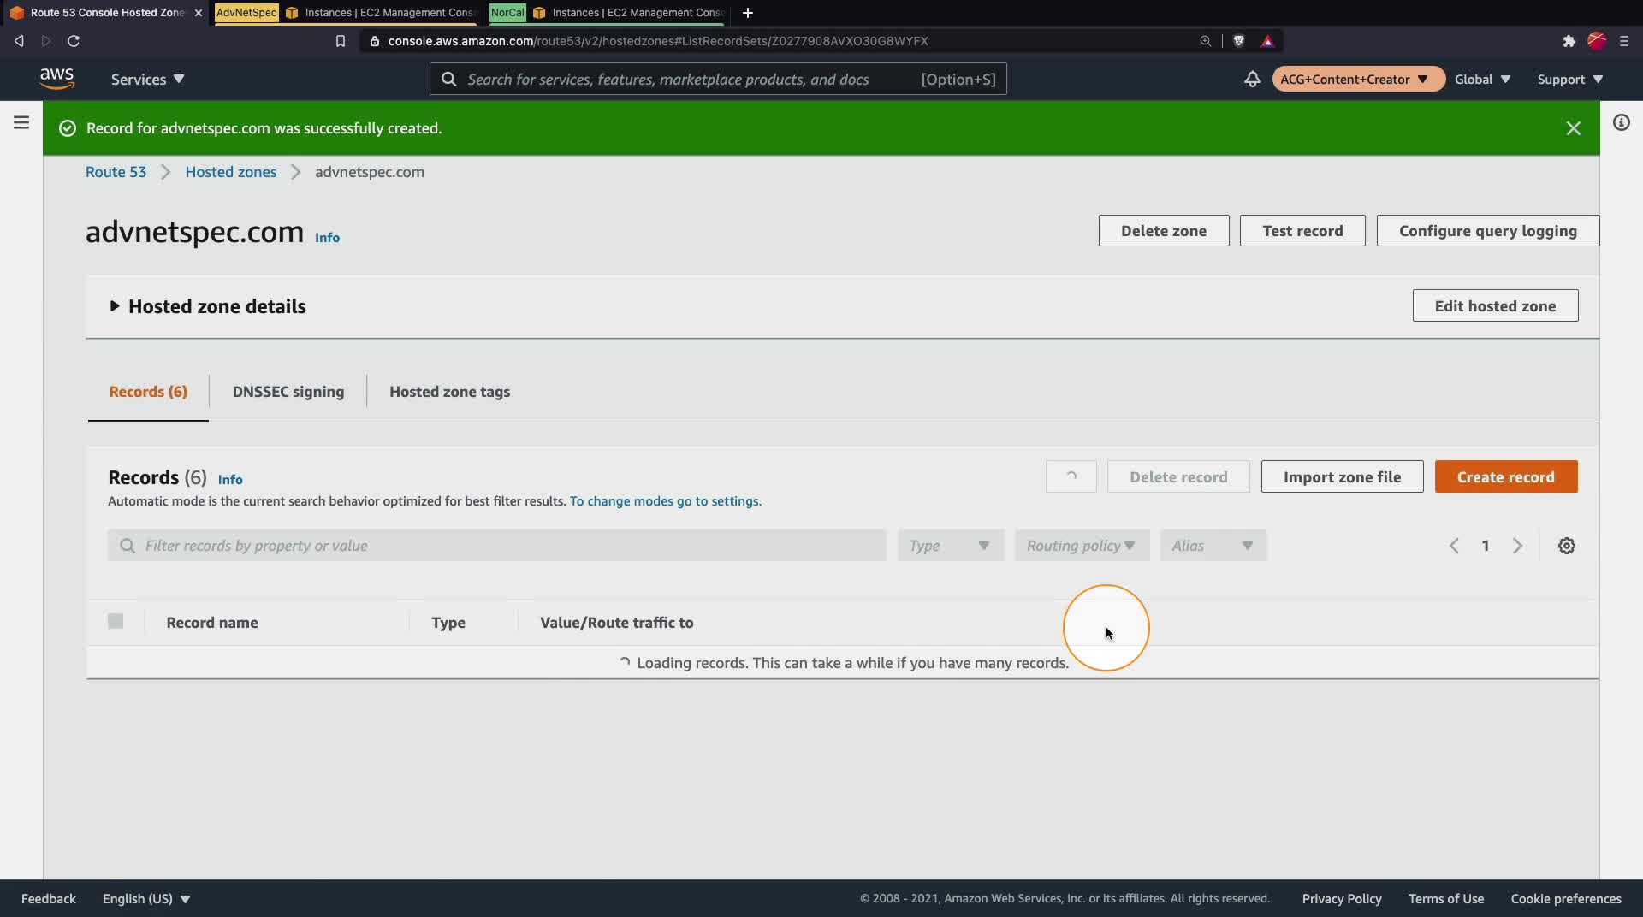Click the search icon in AWS search bar

[448, 80]
